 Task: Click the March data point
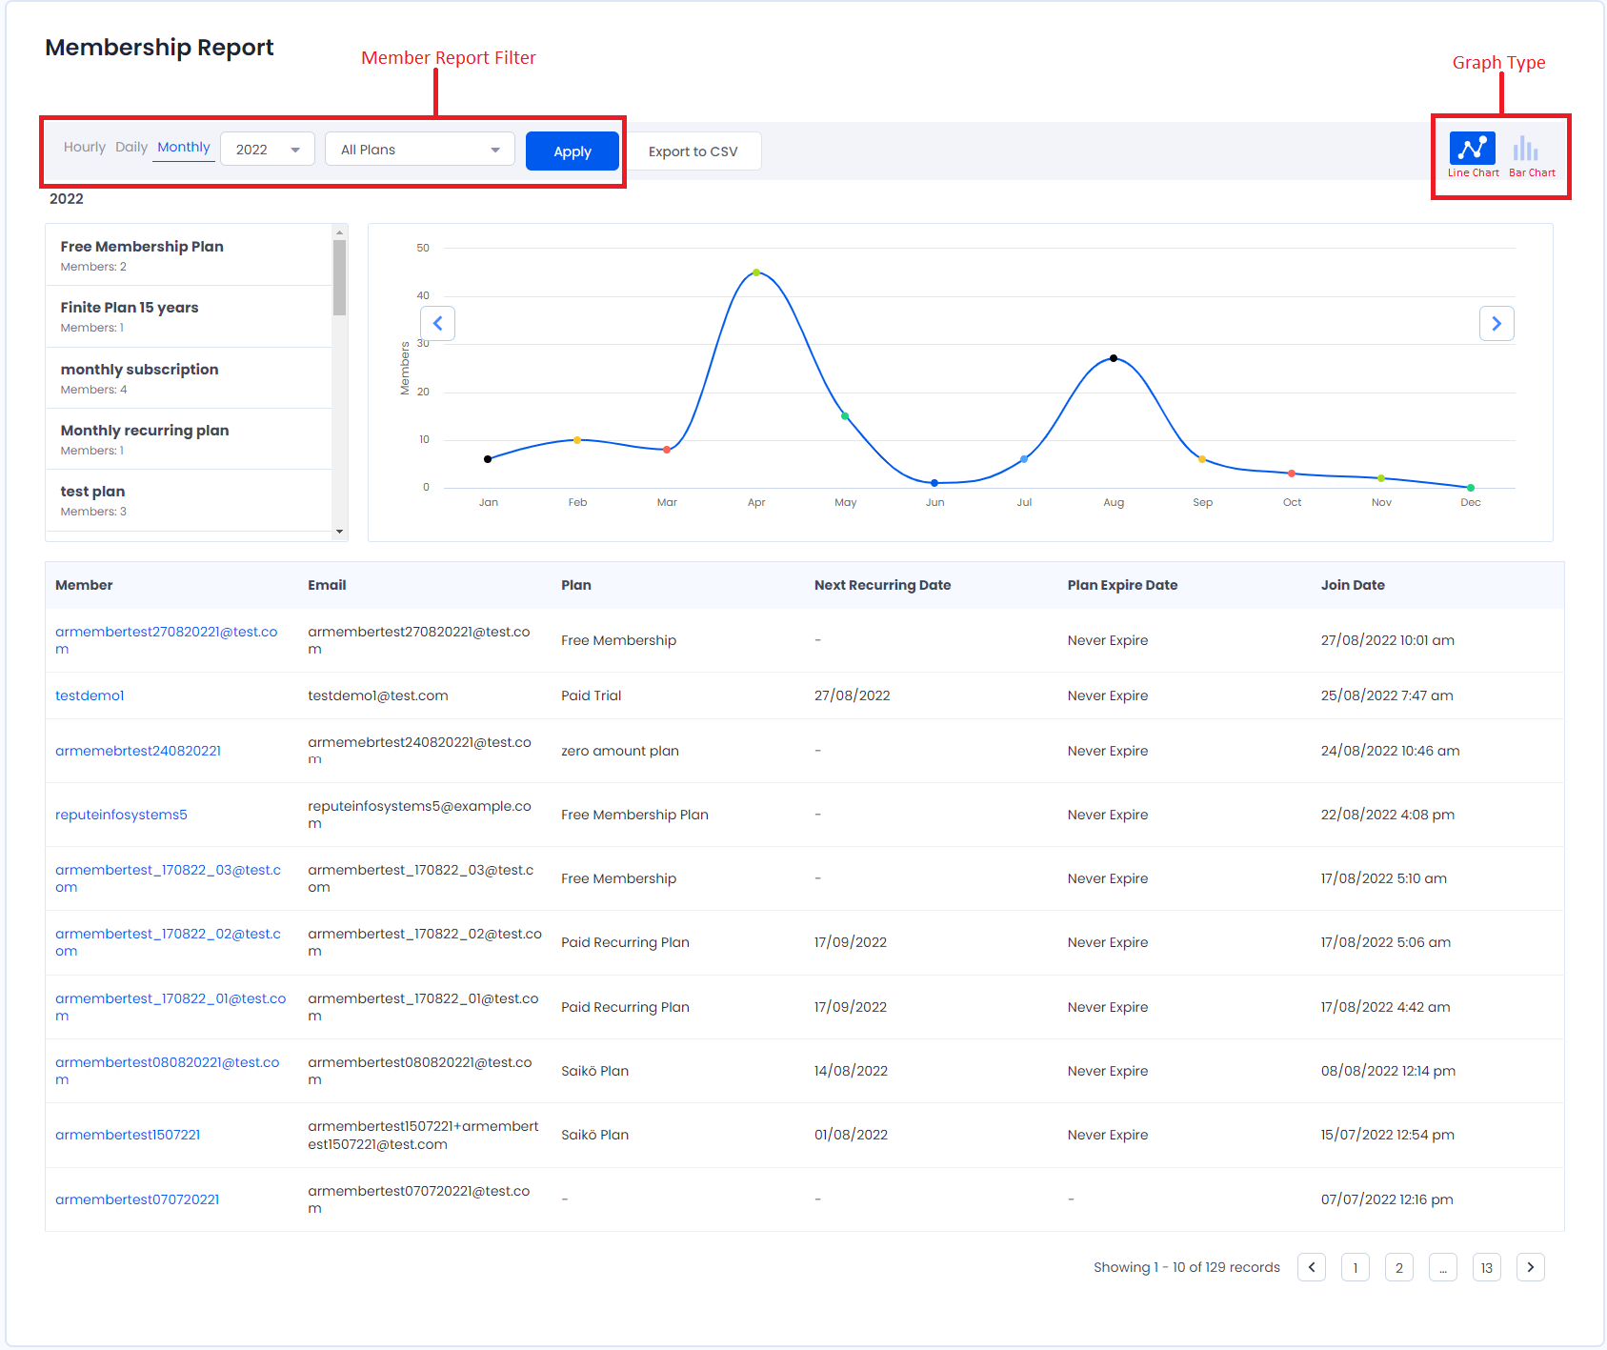667,450
